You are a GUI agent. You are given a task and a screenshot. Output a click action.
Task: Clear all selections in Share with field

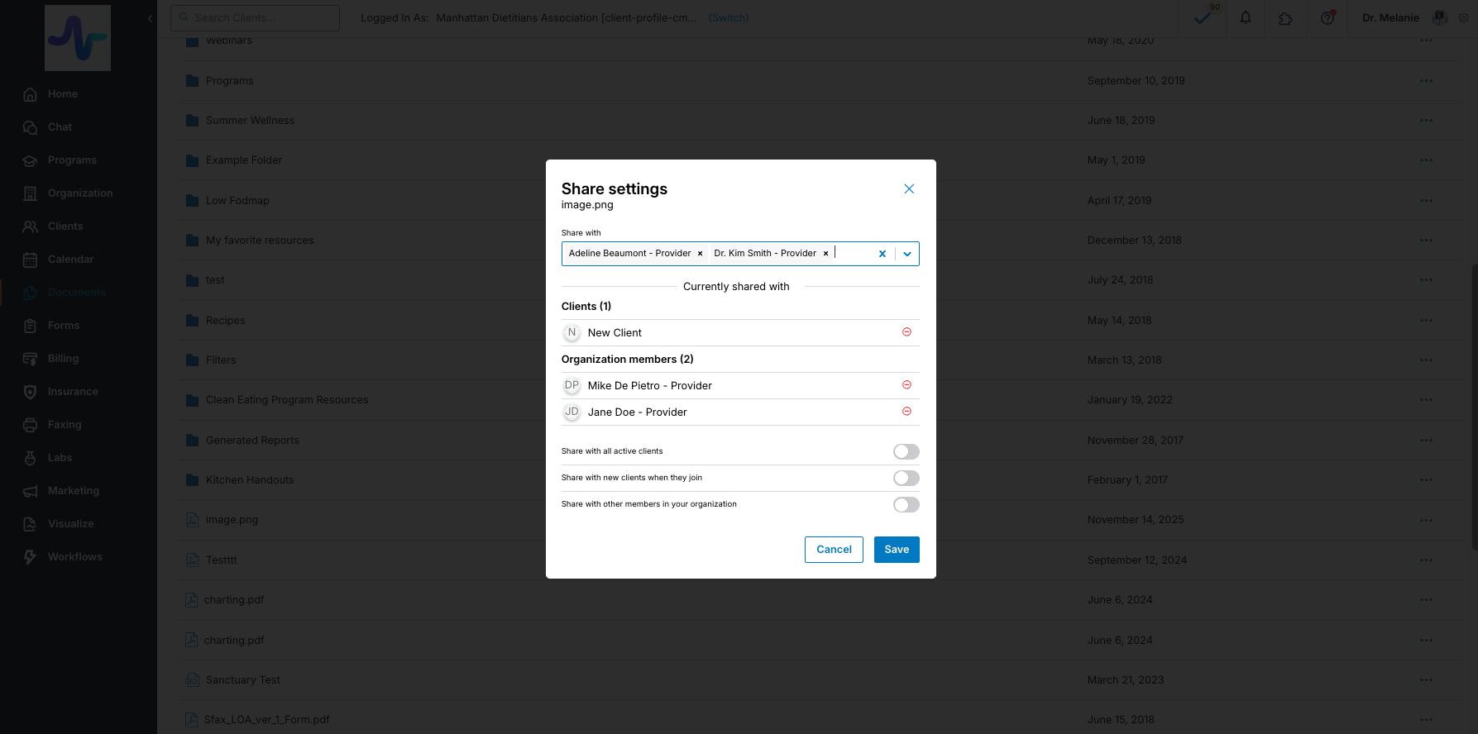coord(882,254)
